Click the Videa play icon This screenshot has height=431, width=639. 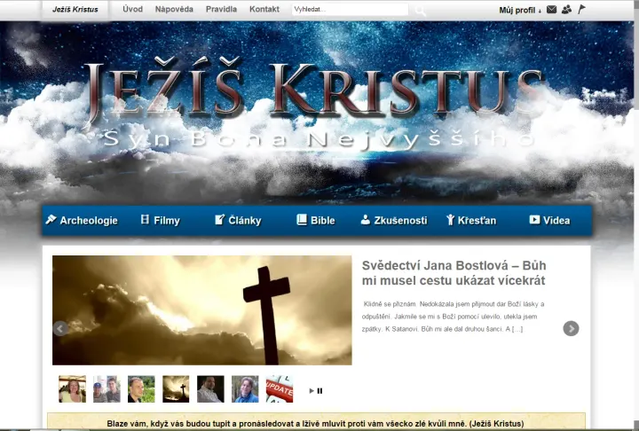pos(534,220)
